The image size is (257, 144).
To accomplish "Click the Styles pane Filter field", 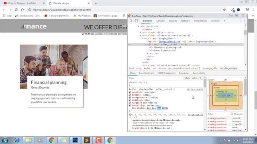I will [156, 78].
